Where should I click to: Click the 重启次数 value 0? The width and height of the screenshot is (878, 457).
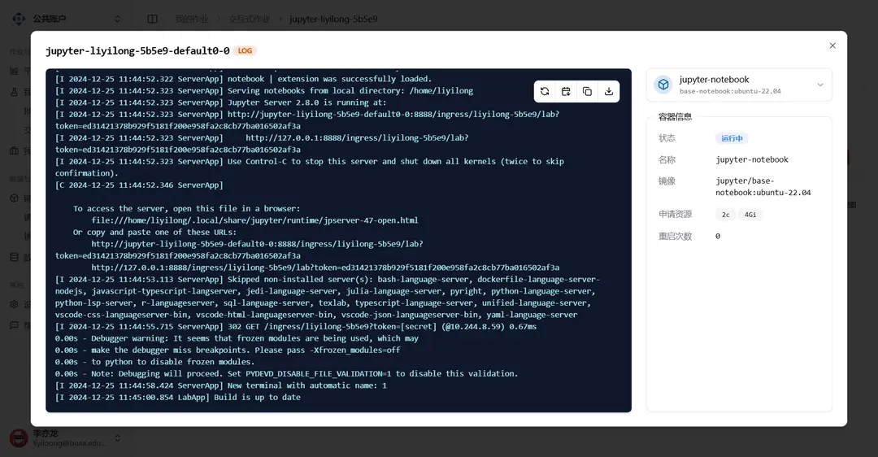[718, 237]
